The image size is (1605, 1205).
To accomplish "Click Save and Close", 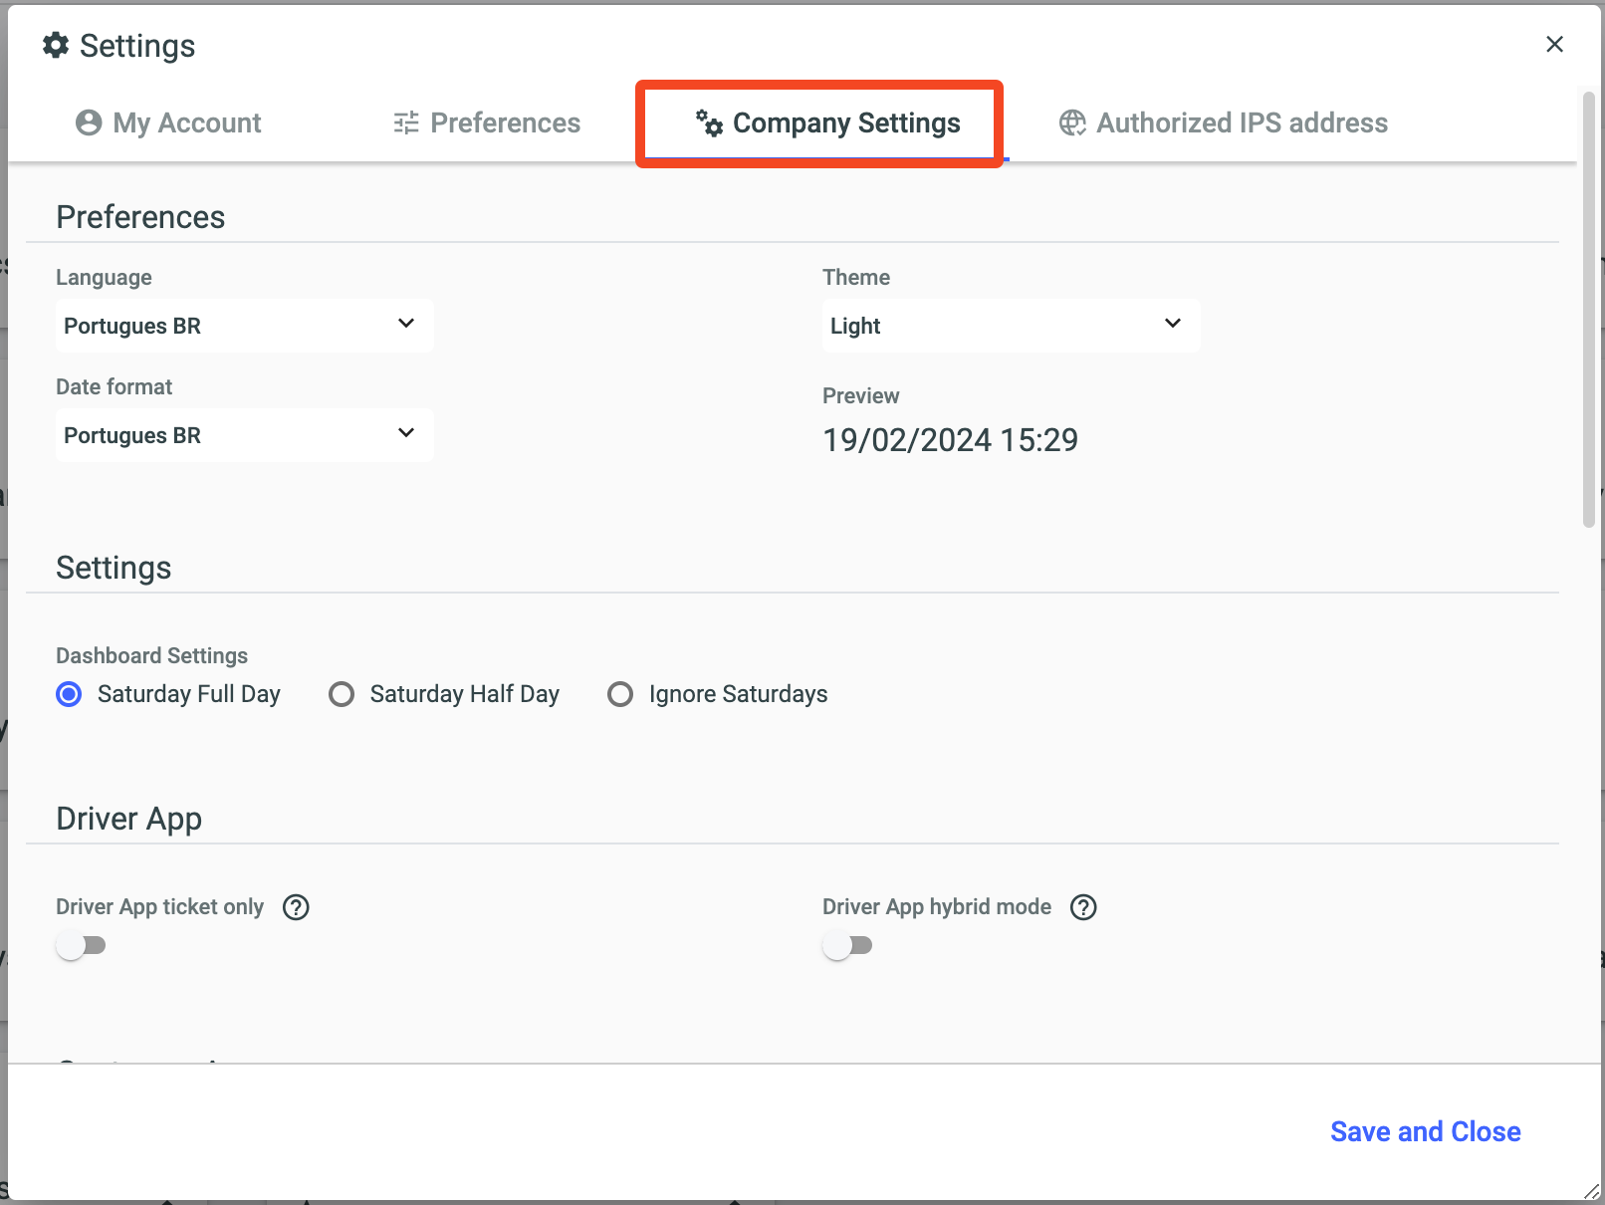I will (x=1425, y=1131).
